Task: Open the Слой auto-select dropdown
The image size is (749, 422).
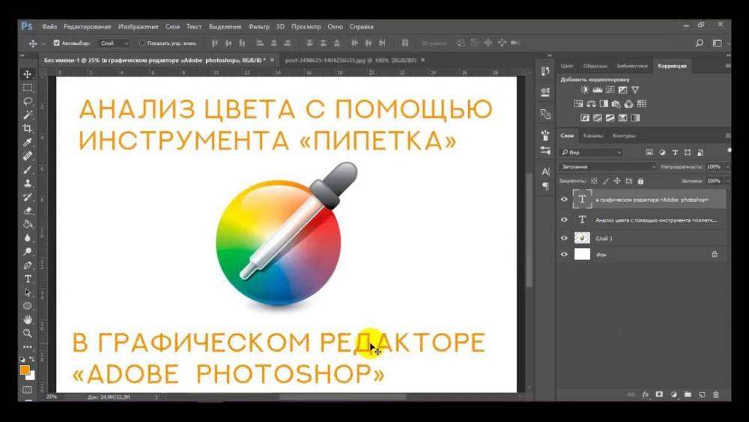Action: click(114, 43)
